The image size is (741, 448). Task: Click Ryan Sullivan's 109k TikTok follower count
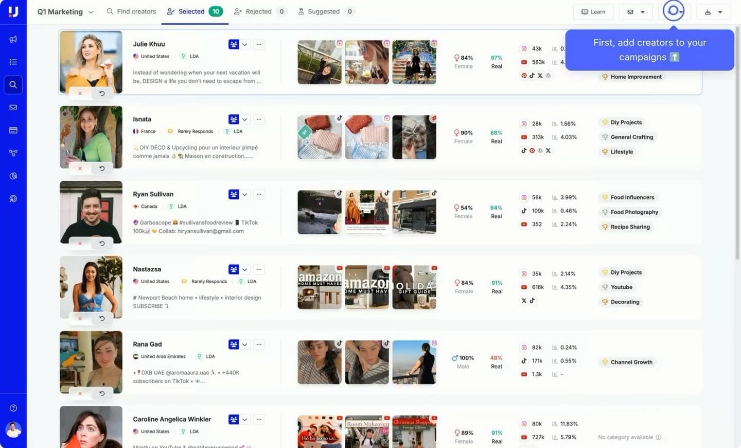coord(538,211)
